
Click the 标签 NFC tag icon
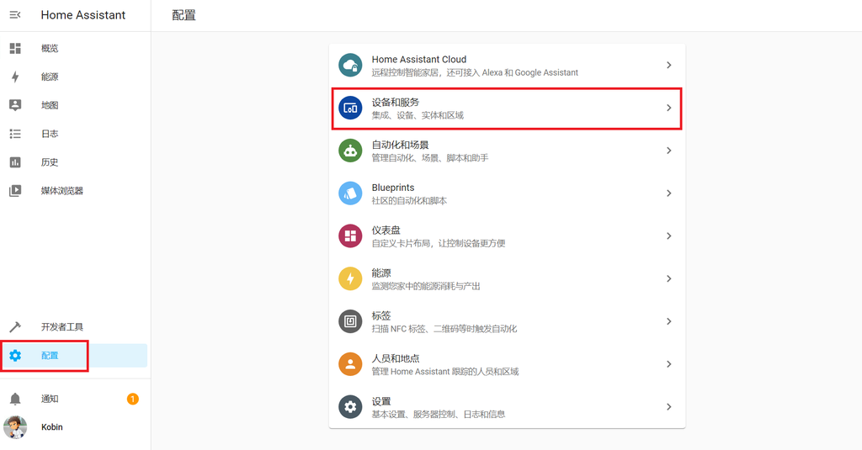click(x=350, y=321)
